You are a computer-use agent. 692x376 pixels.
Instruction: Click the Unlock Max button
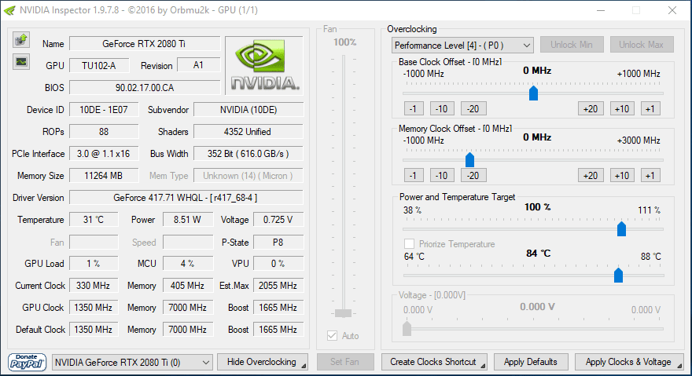coord(642,45)
